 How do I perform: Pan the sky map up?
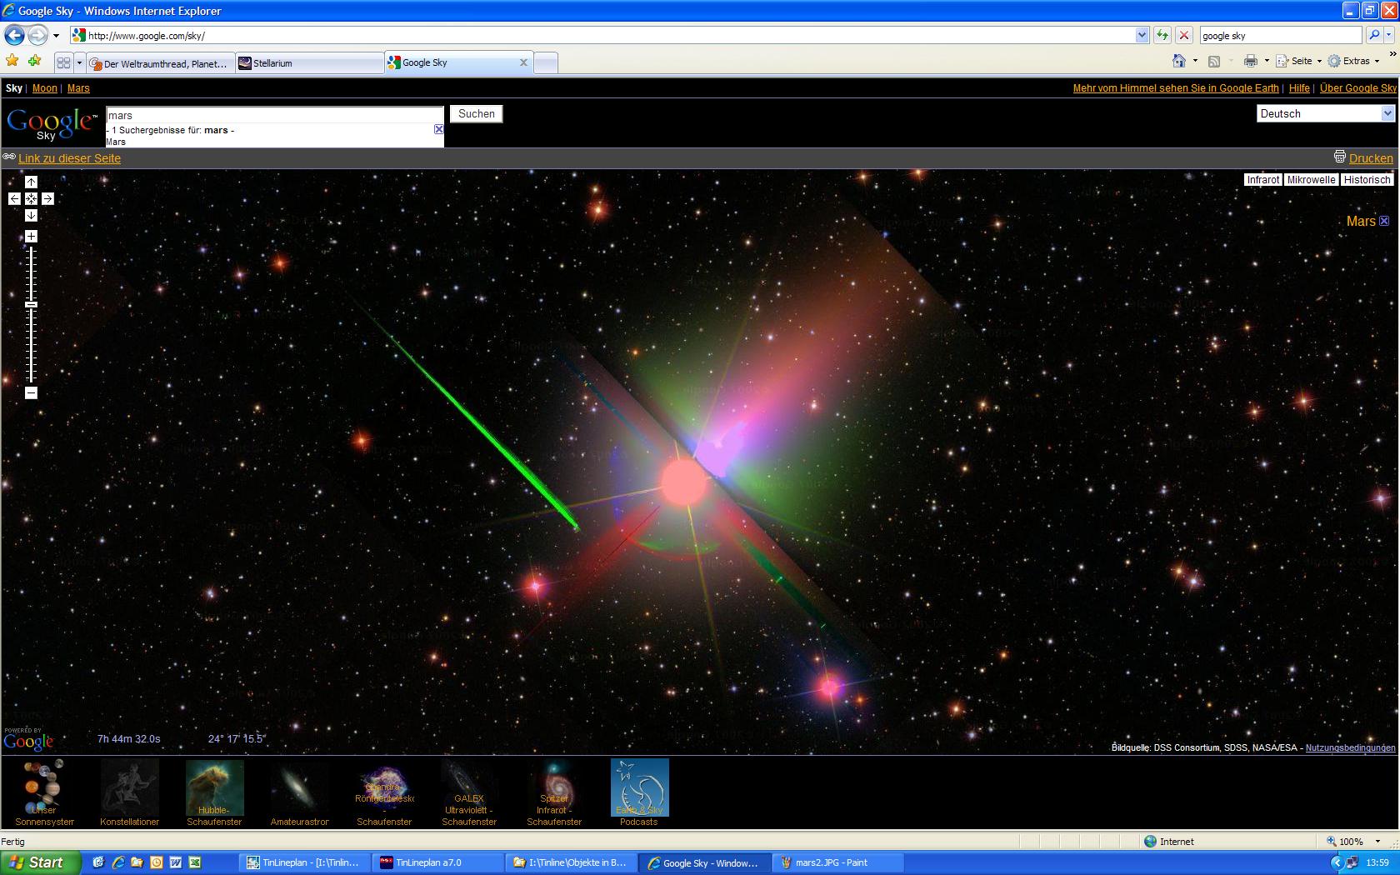point(31,182)
